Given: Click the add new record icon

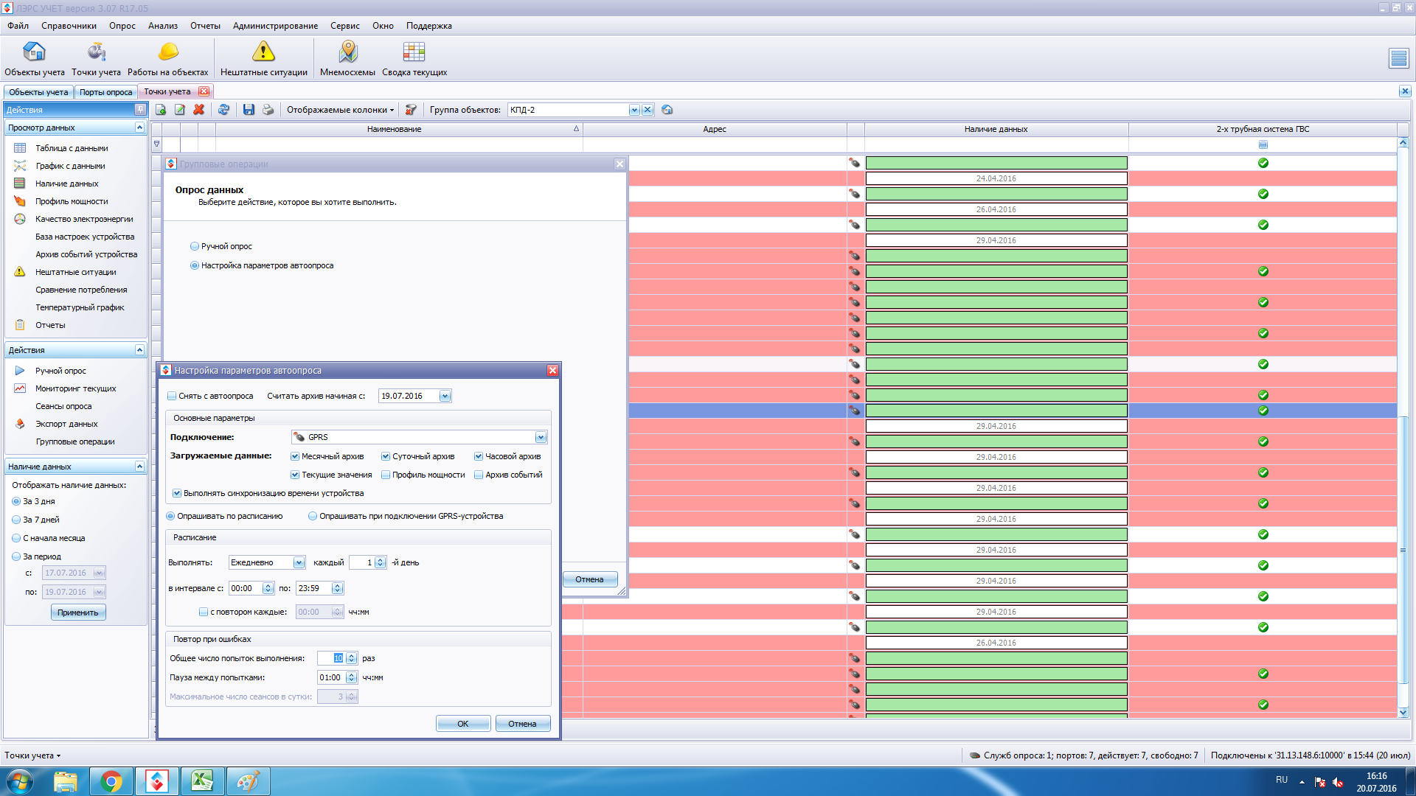Looking at the screenshot, I should point(160,110).
